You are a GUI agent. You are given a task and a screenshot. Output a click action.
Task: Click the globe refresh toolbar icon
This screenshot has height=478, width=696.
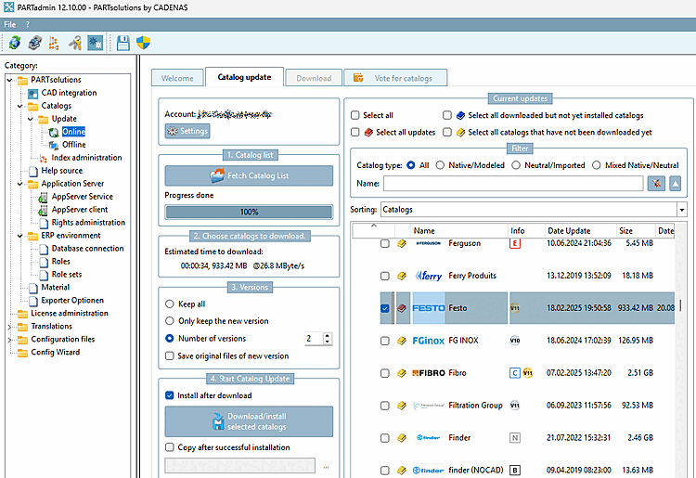coord(15,43)
